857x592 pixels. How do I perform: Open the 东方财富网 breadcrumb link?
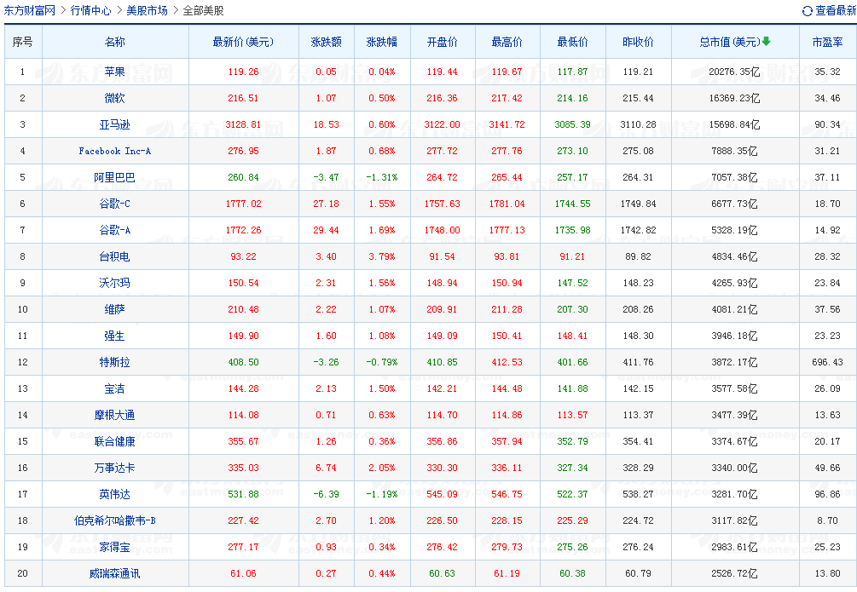point(30,11)
